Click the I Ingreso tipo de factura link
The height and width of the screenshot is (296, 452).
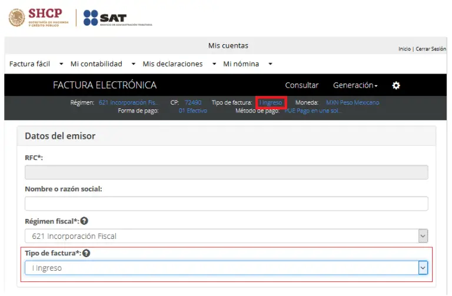click(x=270, y=102)
